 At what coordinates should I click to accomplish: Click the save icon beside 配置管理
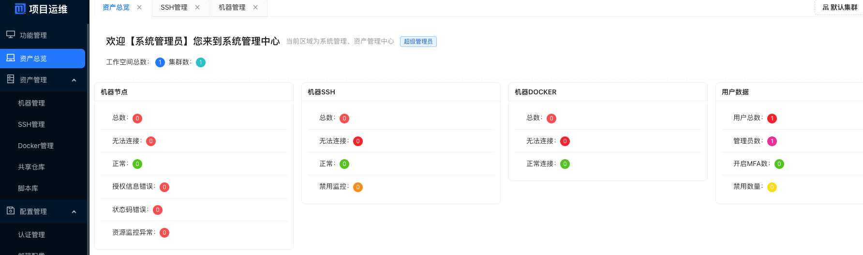point(11,211)
